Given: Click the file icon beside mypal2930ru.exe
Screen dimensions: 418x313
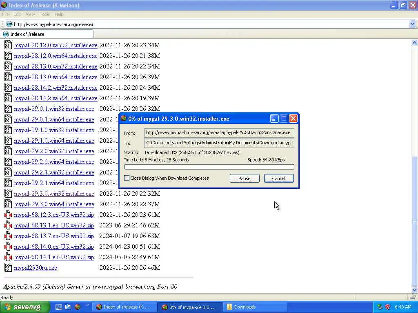Looking at the screenshot, I should pos(8,268).
